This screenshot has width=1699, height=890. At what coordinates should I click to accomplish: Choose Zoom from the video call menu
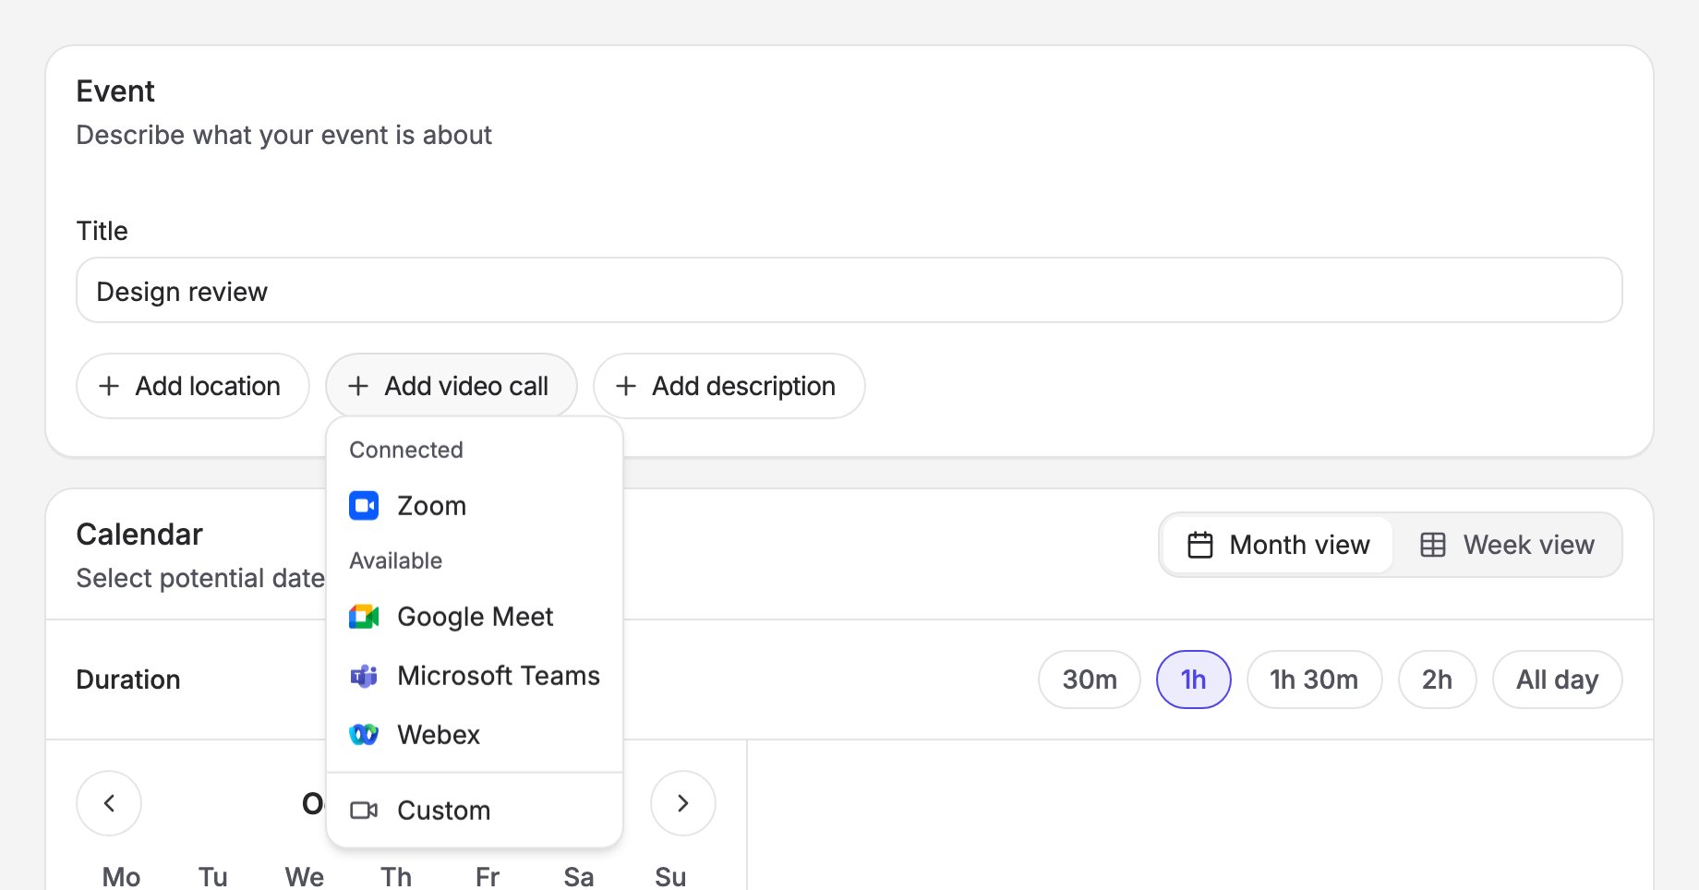(475, 506)
